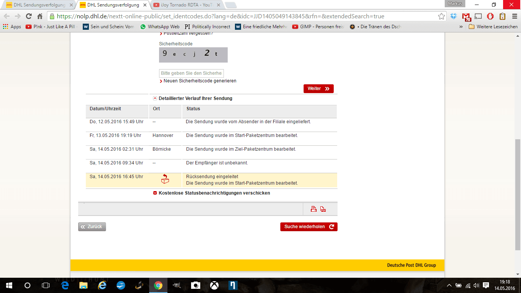The image size is (521, 293).
Task: Open the Windows Start menu
Action: click(x=9, y=285)
